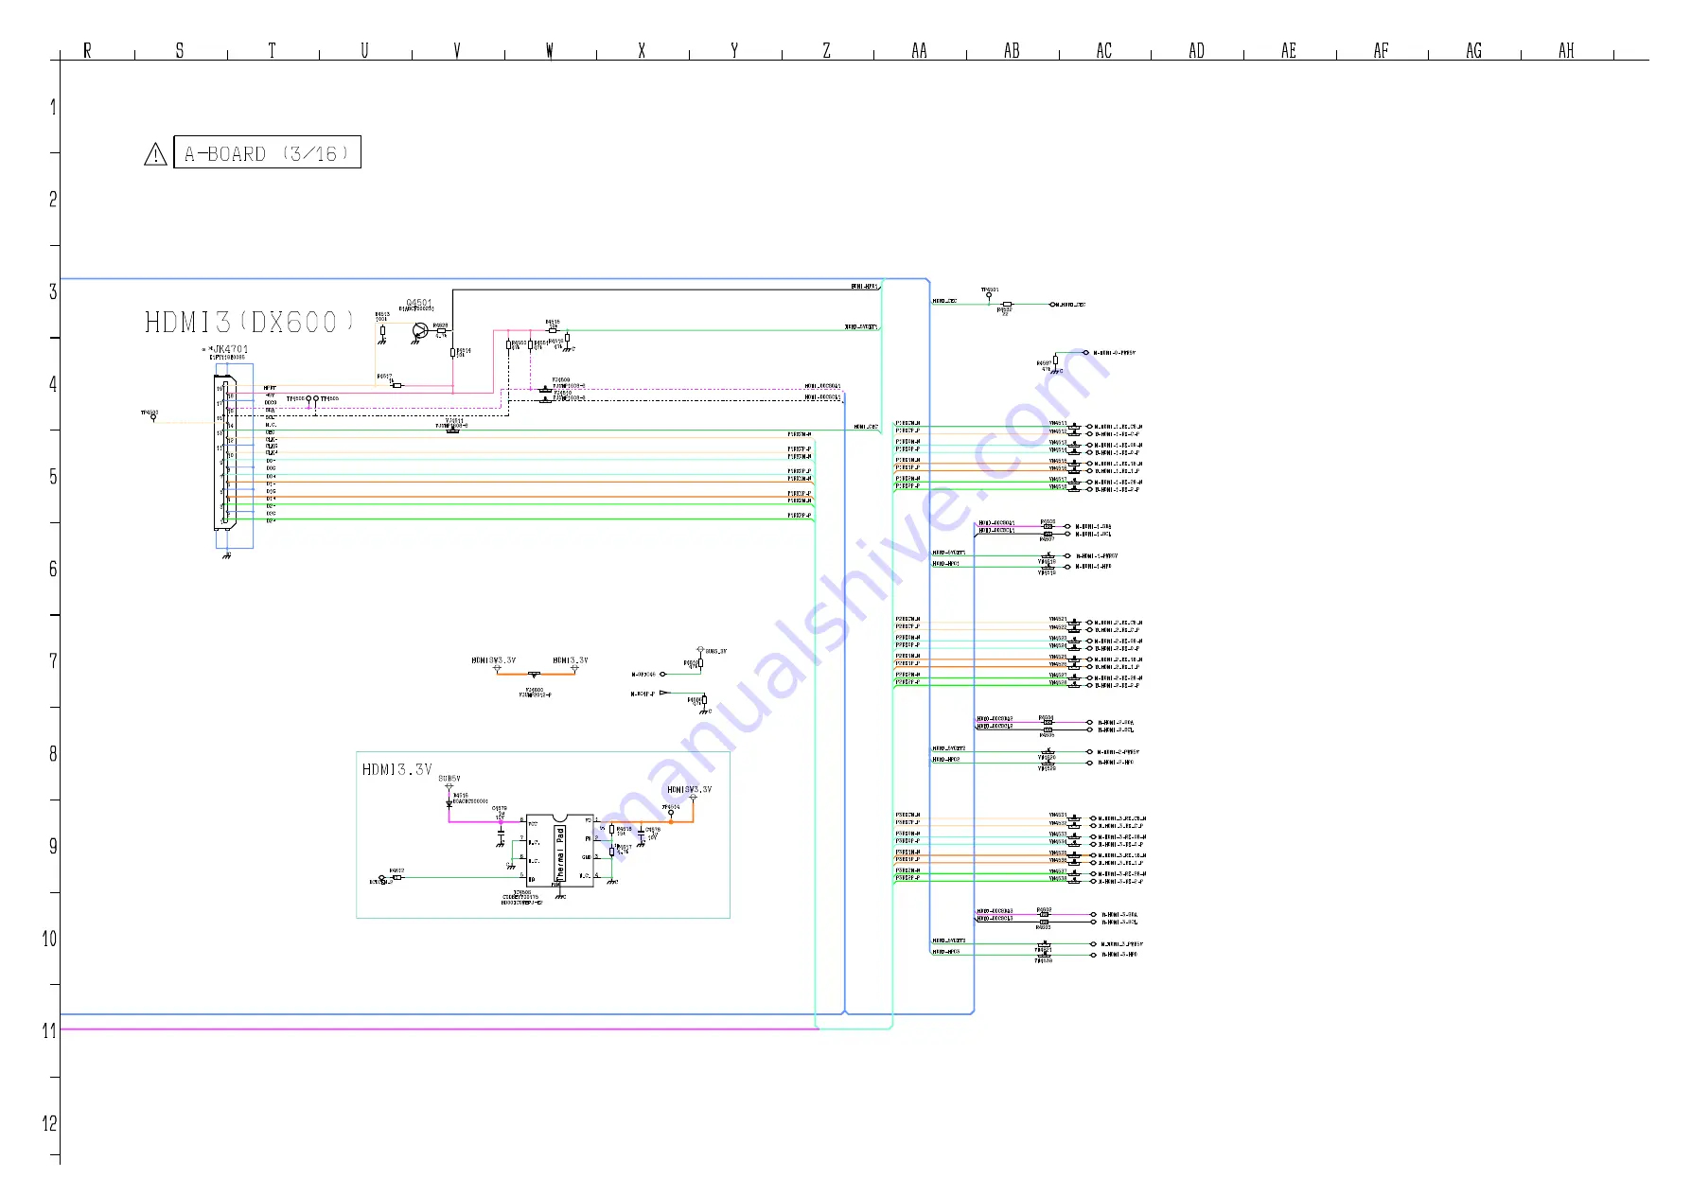Click column header AH
1691x1195 pixels.
click(1567, 50)
